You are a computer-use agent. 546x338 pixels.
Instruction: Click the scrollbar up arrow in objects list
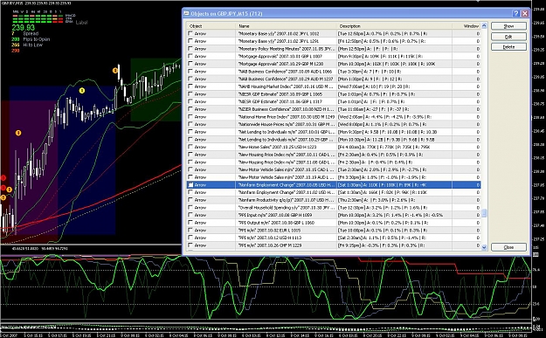click(x=484, y=25)
